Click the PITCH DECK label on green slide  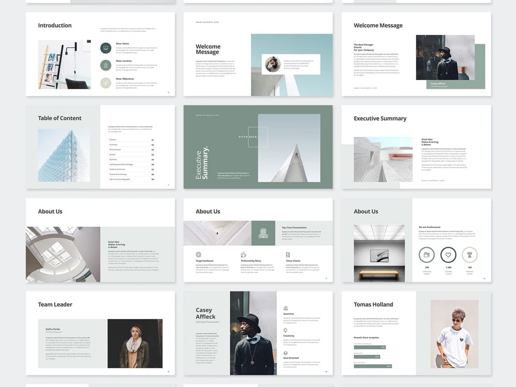[x=248, y=137]
